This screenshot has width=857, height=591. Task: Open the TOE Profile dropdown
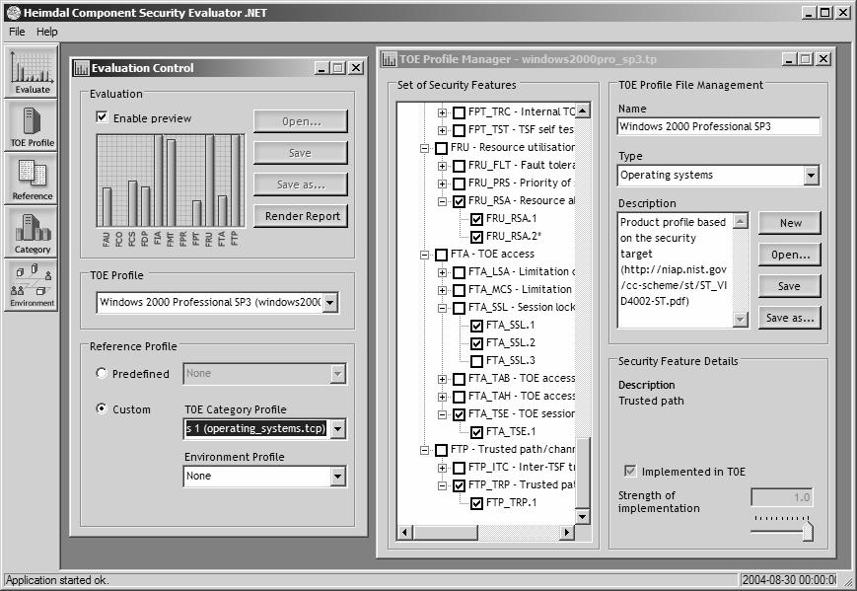point(329,302)
